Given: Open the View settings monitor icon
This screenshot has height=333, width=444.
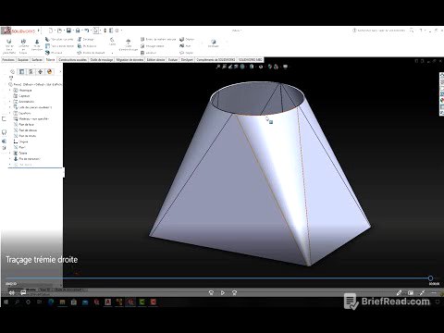Looking at the screenshot, I should pyautogui.click(x=286, y=67).
